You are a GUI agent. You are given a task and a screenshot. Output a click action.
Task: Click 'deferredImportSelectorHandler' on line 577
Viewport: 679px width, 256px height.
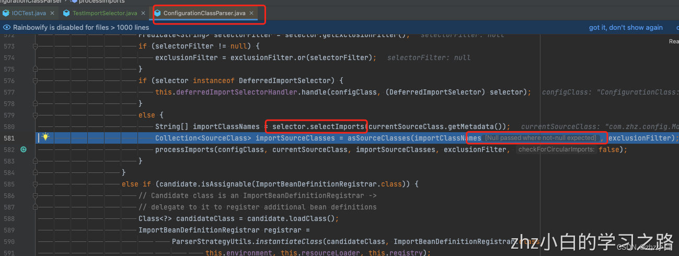(x=237, y=92)
